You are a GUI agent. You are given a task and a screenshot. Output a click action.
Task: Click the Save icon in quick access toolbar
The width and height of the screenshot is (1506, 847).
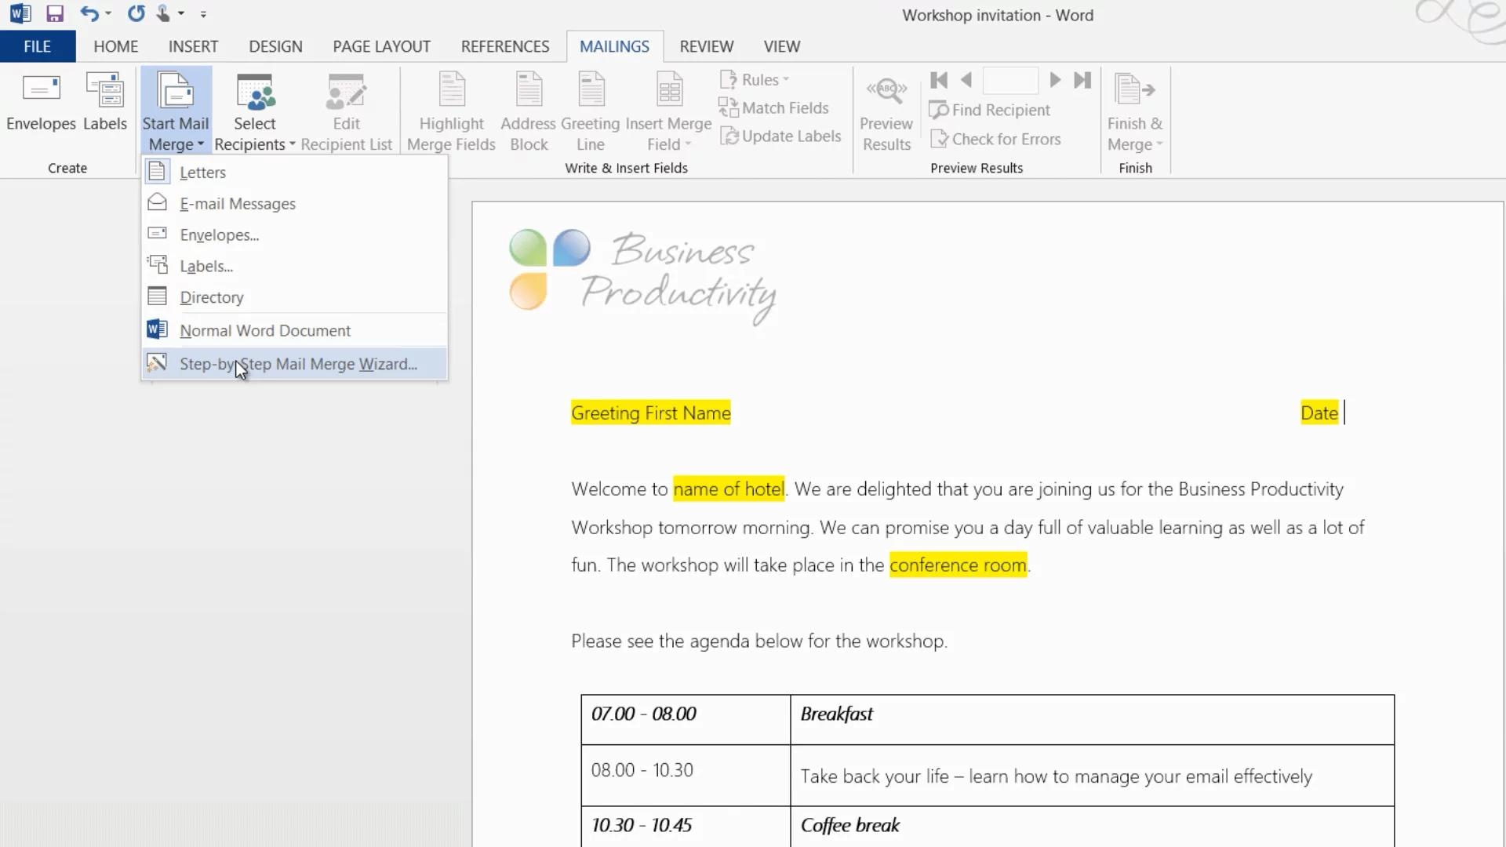click(x=54, y=13)
